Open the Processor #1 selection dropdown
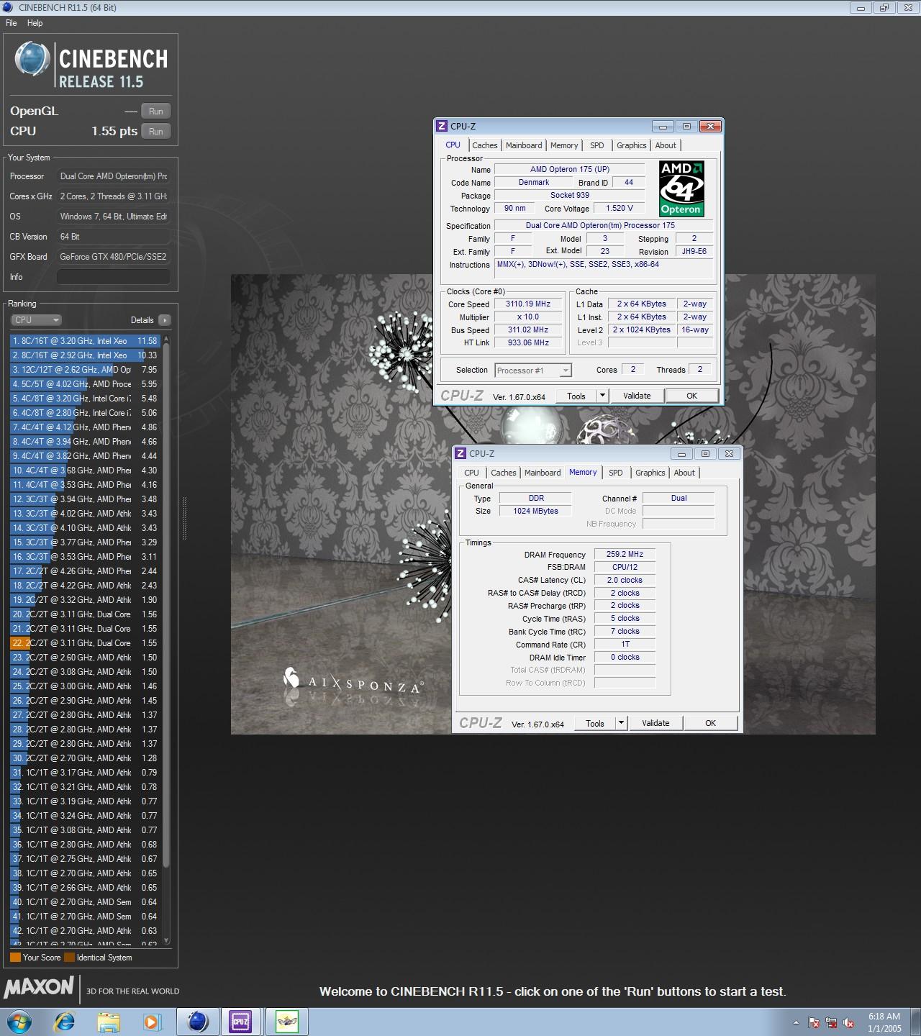 [x=533, y=371]
